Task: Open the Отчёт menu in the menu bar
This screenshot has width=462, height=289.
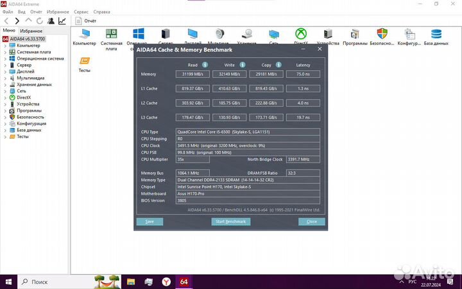Action: pos(36,12)
